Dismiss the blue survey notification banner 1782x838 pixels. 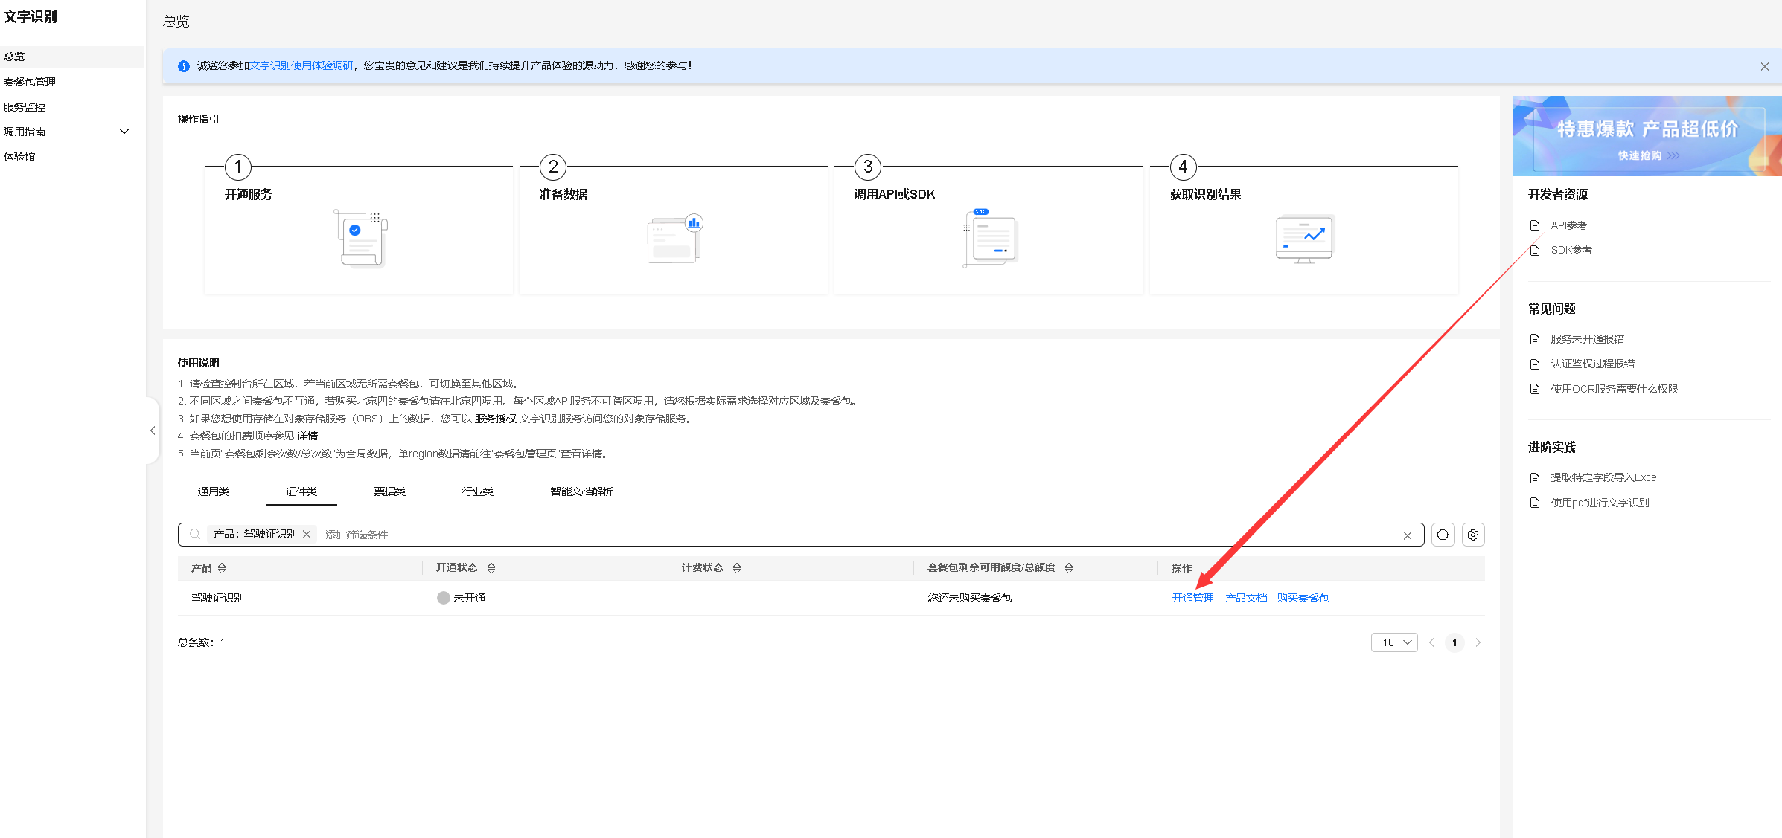[x=1764, y=67]
